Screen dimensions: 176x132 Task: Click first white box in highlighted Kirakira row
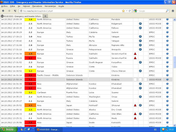coord(135,79)
